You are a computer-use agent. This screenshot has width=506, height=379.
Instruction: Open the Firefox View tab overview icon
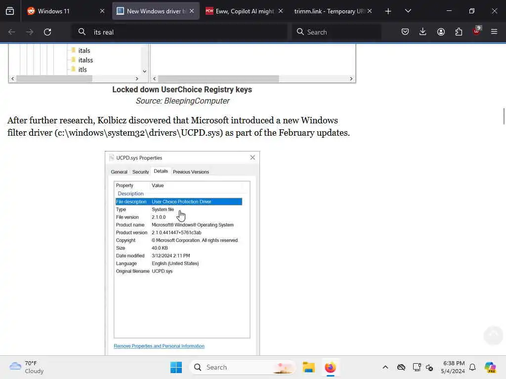point(10,11)
